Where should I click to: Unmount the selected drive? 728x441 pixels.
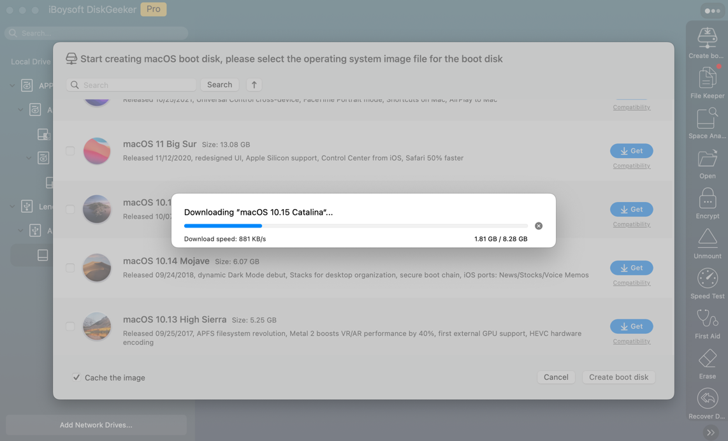[707, 239]
